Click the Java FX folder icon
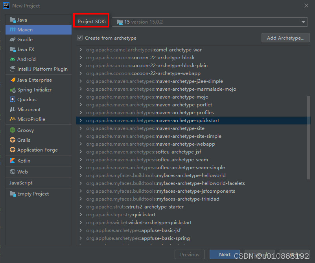The height and width of the screenshot is (263, 315). click(x=13, y=49)
